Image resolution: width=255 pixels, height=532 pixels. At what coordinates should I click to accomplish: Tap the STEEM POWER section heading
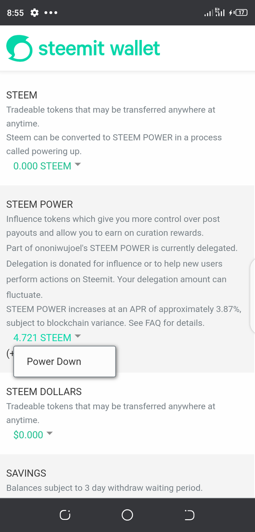[x=39, y=204]
